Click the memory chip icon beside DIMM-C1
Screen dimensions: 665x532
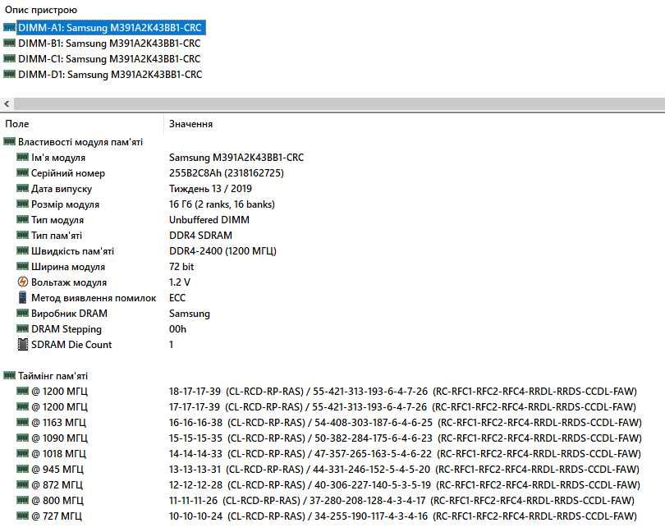coord(9,58)
